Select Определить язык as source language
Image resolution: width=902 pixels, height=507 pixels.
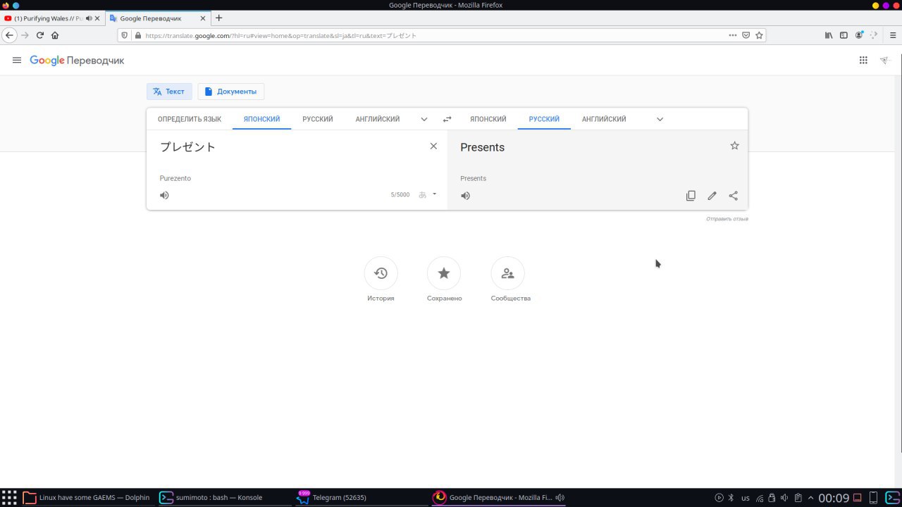click(x=190, y=119)
